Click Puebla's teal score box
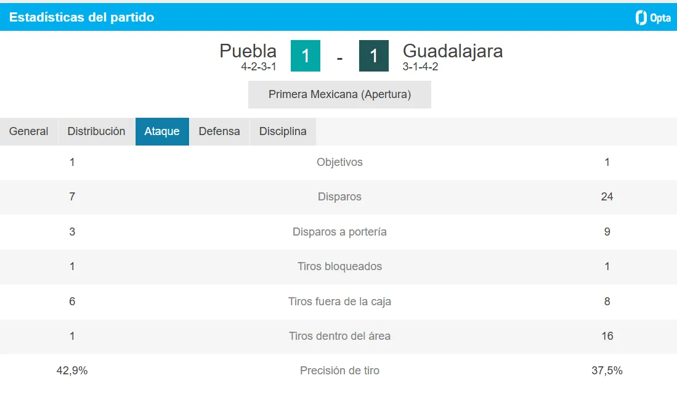This screenshot has height=407, width=677. pos(306,55)
